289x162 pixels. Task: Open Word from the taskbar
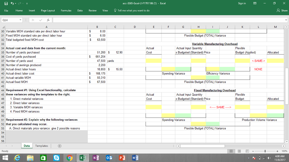tap(135, 157)
